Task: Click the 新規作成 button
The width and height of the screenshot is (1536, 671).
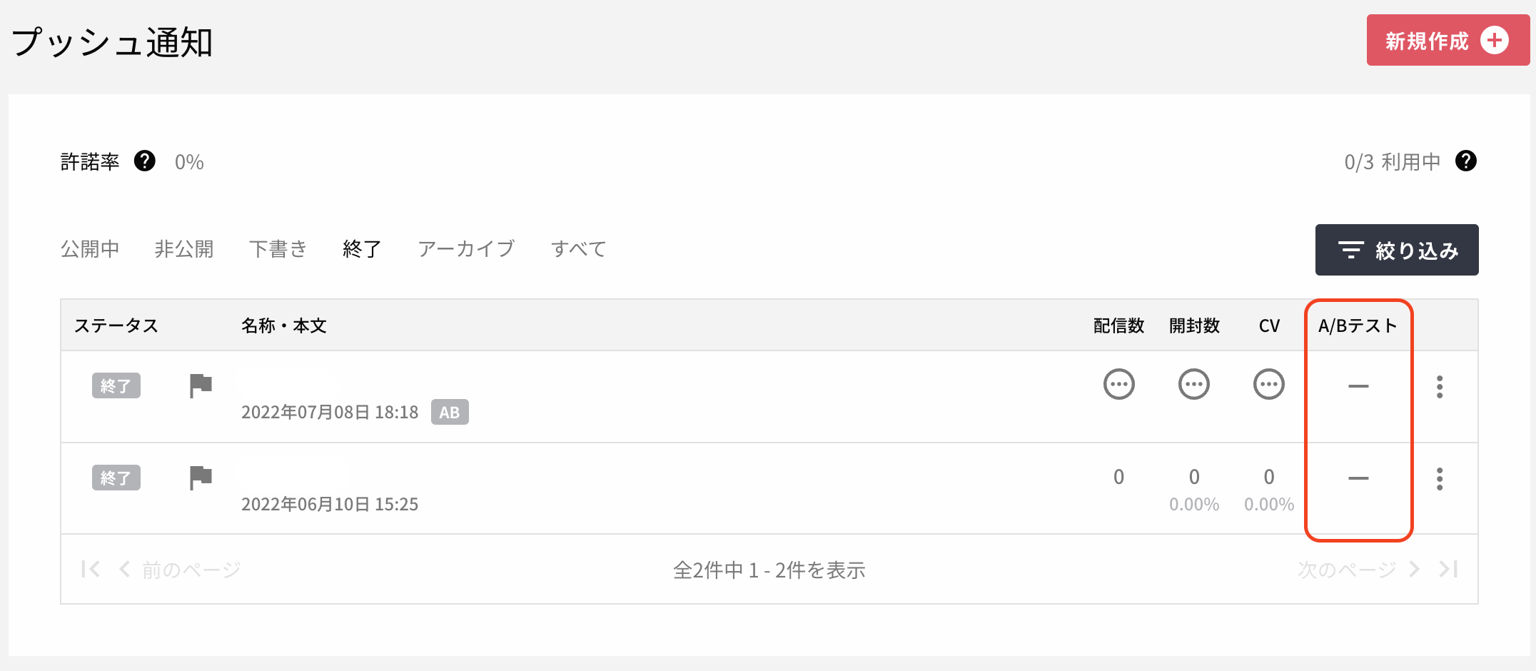Action: [1447, 40]
